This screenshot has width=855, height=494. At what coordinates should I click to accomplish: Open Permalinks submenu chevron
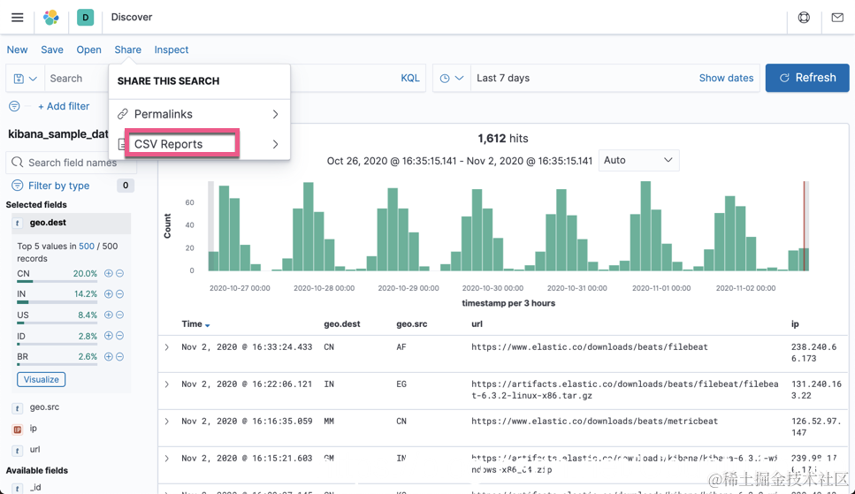click(275, 114)
